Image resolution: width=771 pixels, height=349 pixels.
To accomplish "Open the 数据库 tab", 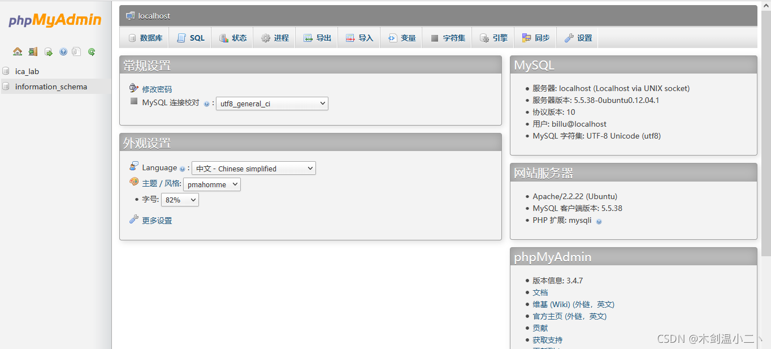I will pos(145,38).
